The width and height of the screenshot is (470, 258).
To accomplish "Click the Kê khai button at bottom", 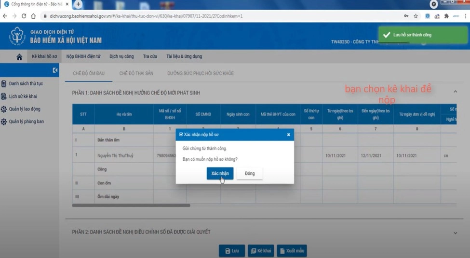I will pos(260,251).
